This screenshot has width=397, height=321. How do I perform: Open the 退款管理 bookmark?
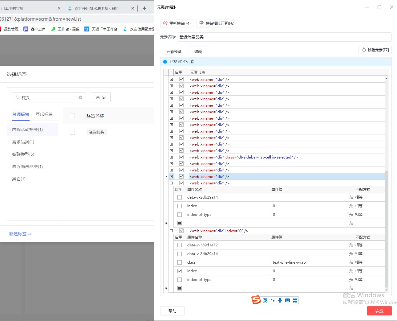click(9, 29)
